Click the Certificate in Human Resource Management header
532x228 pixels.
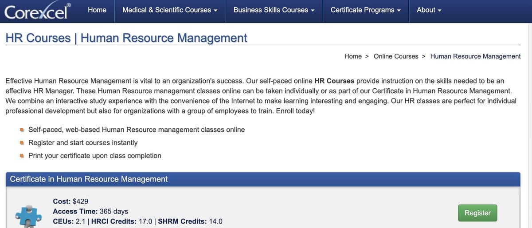click(89, 179)
